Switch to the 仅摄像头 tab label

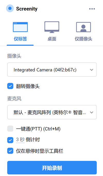(83, 39)
